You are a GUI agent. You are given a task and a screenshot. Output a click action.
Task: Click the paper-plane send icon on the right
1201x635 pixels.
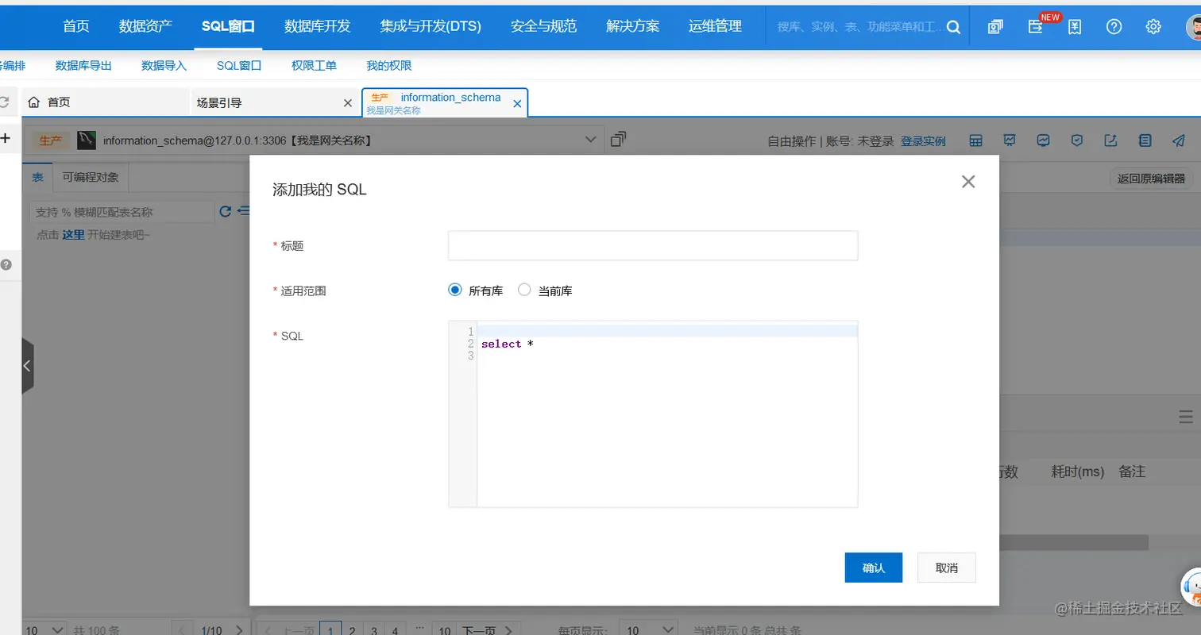pyautogui.click(x=1178, y=140)
